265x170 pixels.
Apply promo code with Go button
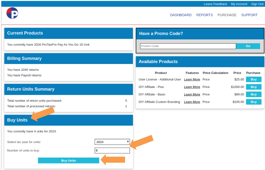(248, 46)
